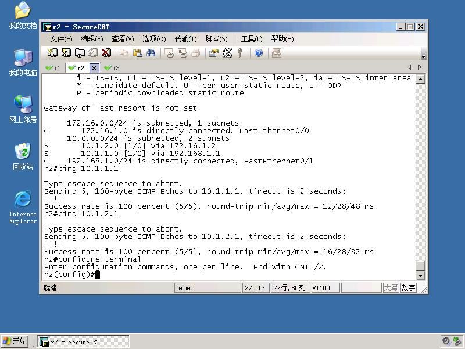Close the r2 tab with the X

pyautogui.click(x=94, y=68)
